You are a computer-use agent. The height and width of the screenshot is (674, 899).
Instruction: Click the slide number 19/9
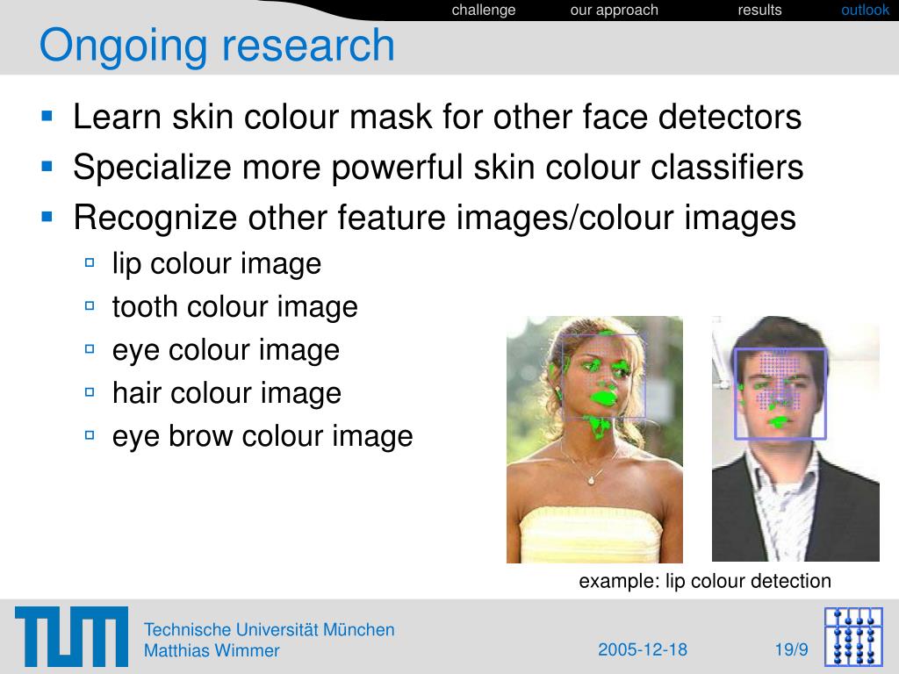792,649
